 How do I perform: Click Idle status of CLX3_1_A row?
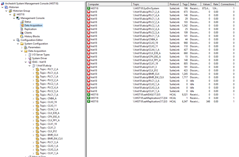click(x=192, y=84)
